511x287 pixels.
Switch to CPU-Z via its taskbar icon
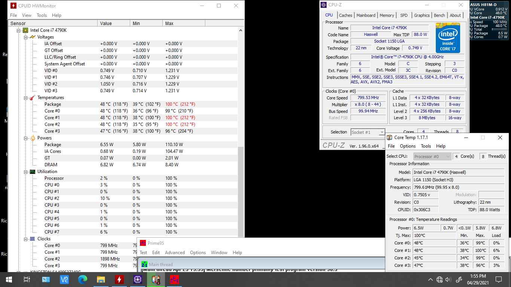pos(137,279)
